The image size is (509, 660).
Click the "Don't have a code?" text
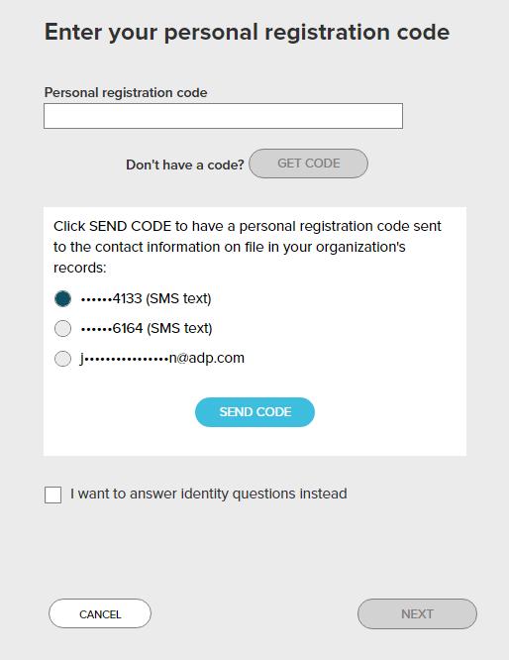pos(184,165)
